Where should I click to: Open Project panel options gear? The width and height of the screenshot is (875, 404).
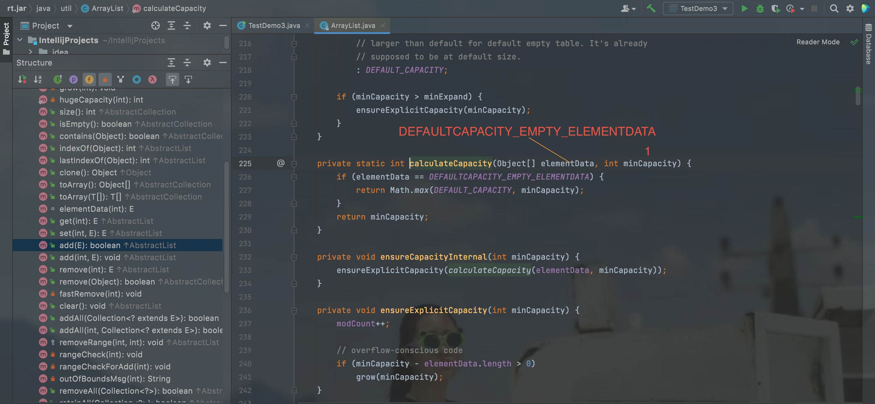click(207, 25)
